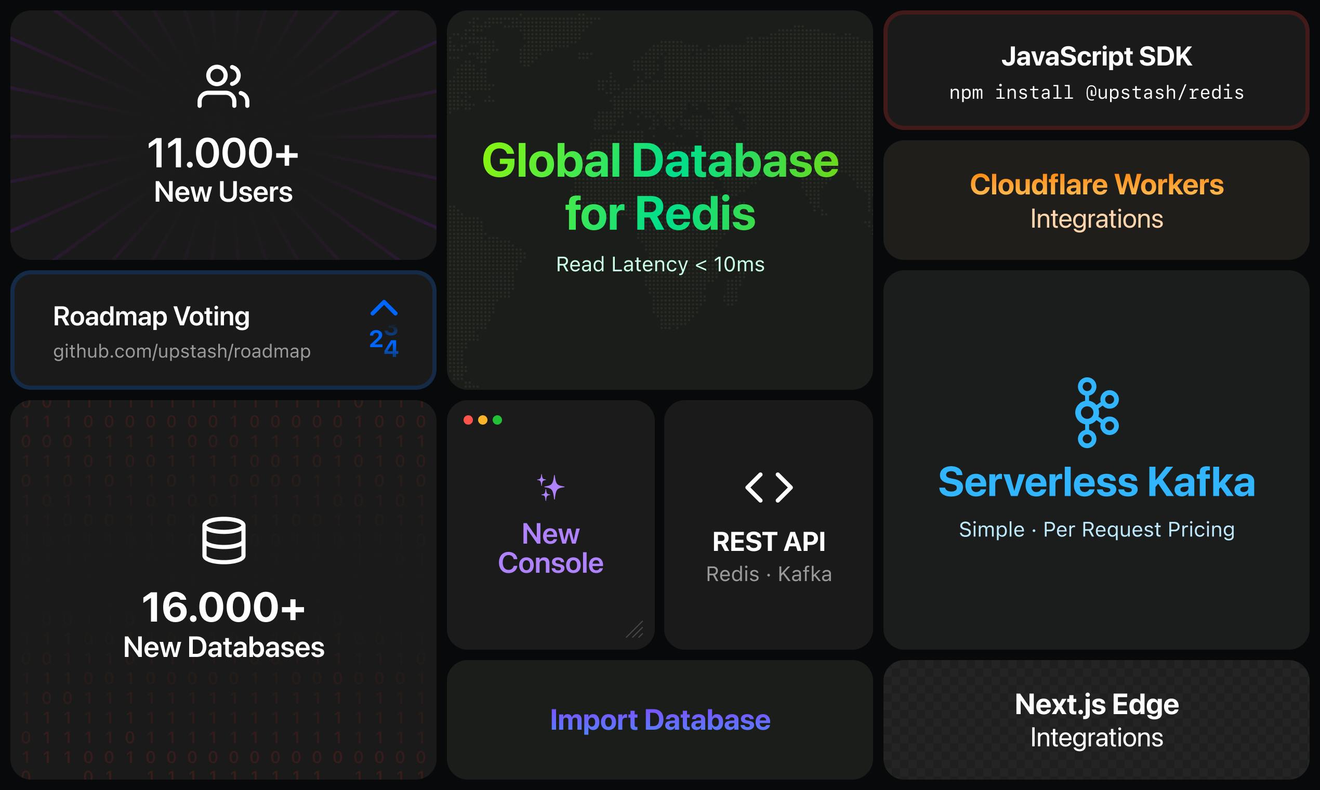
Task: Click the "New Users" label
Action: point(223,192)
